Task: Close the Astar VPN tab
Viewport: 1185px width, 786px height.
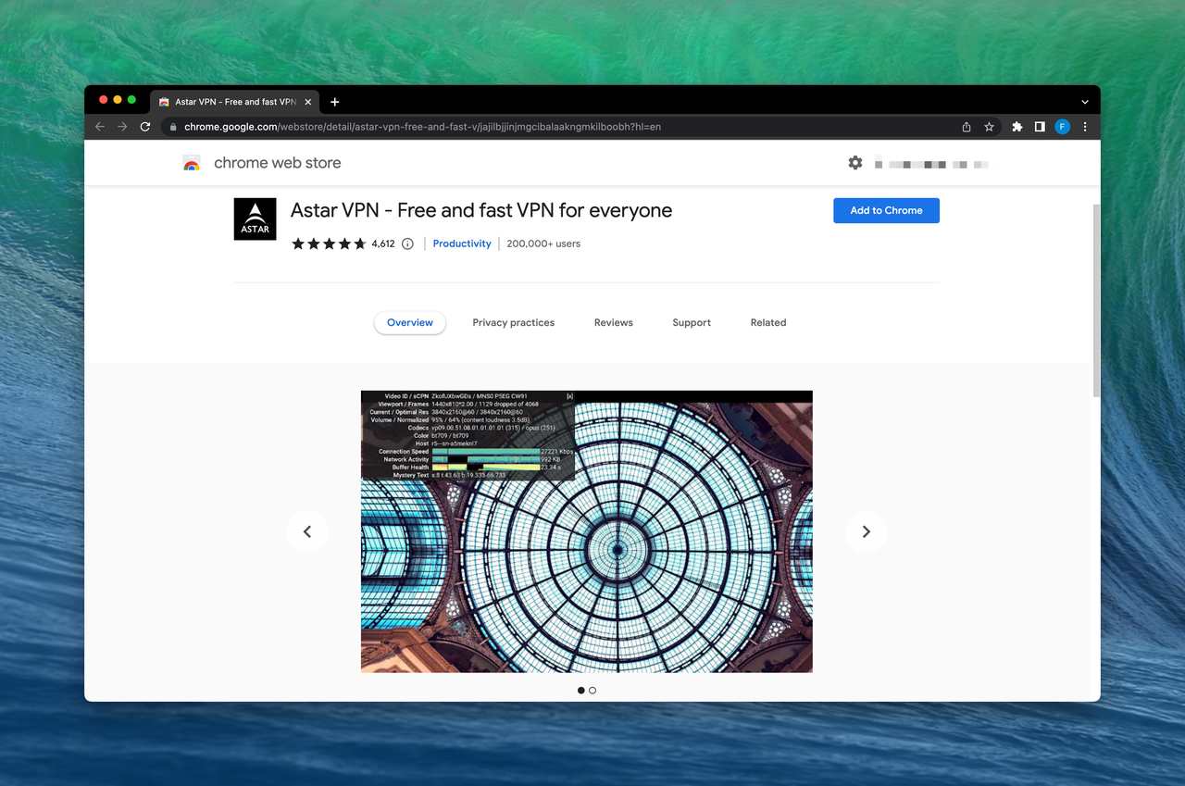Action: point(308,102)
